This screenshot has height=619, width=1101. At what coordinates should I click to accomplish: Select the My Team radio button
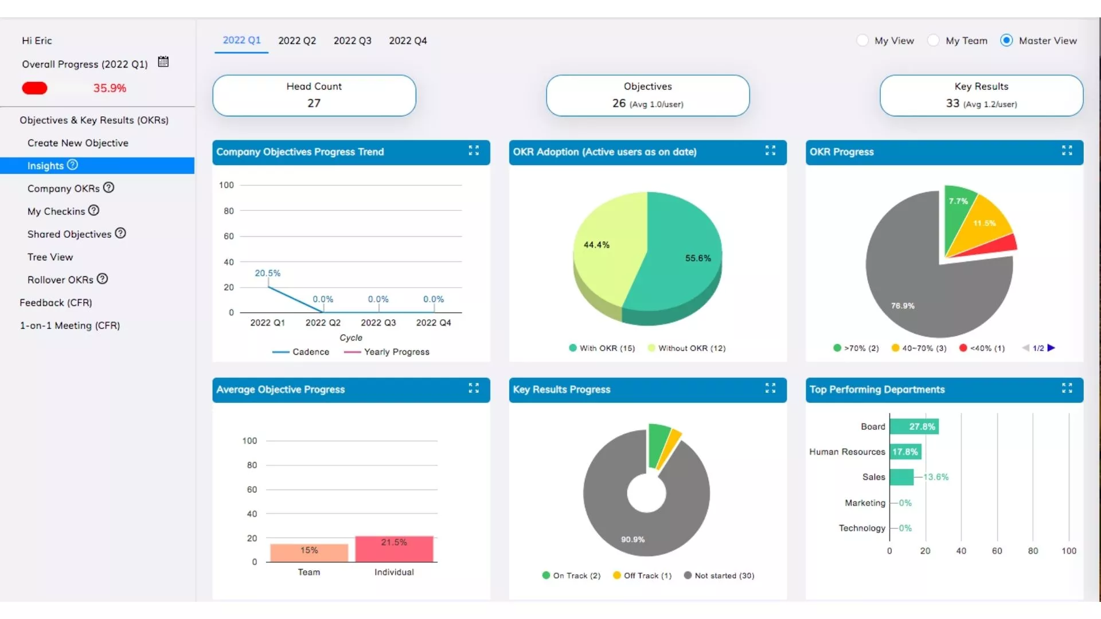coord(933,40)
